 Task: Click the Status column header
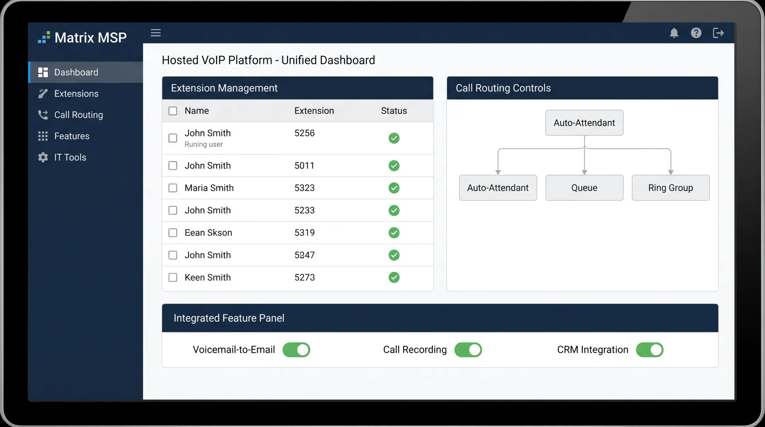pos(394,111)
